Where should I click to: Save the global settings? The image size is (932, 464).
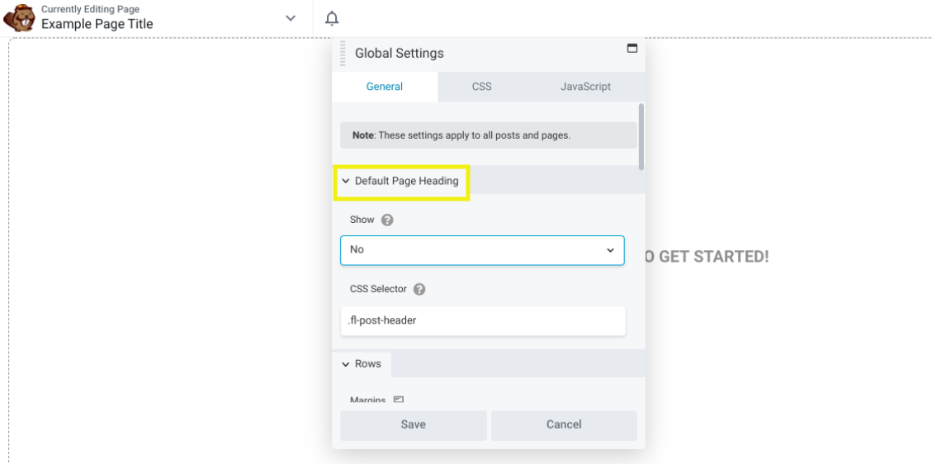(x=413, y=424)
